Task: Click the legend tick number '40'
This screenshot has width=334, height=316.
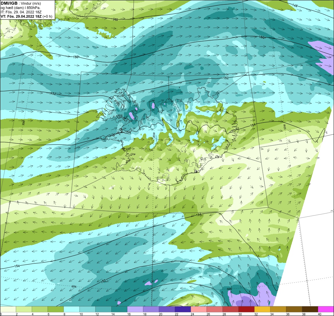Action: pos(319,314)
